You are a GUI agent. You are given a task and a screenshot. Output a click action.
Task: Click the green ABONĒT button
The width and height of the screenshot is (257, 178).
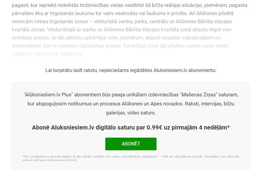pos(131,144)
